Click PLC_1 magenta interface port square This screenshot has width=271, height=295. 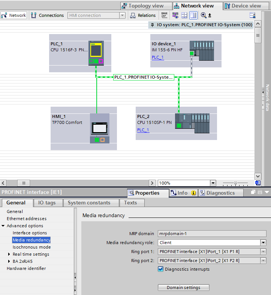click(x=101, y=61)
